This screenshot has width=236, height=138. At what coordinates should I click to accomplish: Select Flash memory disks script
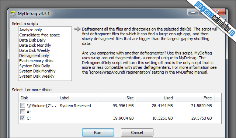point(36,61)
